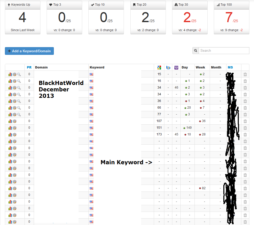Open chart icon in Google rank 36 row
This screenshot has height=225, width=254.
coord(10,101)
